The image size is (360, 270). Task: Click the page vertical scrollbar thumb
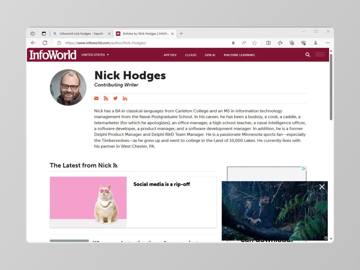pos(331,87)
